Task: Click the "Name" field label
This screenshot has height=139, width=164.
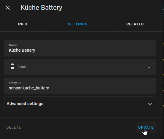Action: pyautogui.click(x=13, y=45)
